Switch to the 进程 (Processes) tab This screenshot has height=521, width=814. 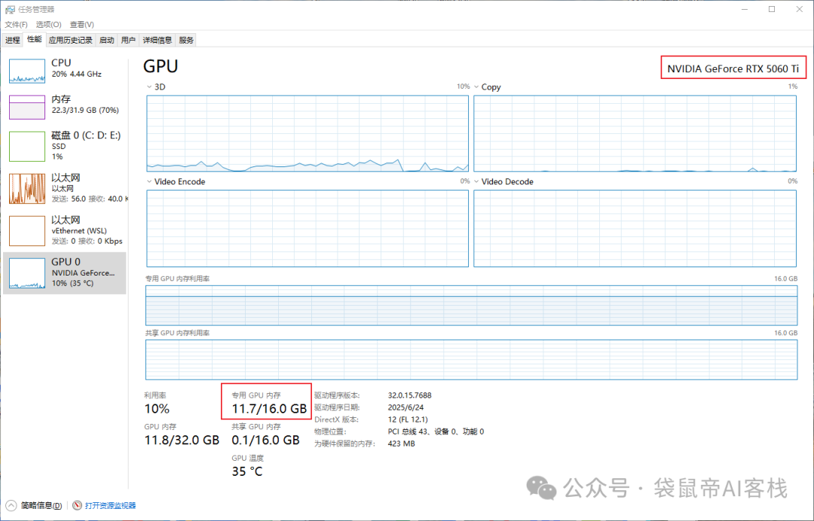12,40
